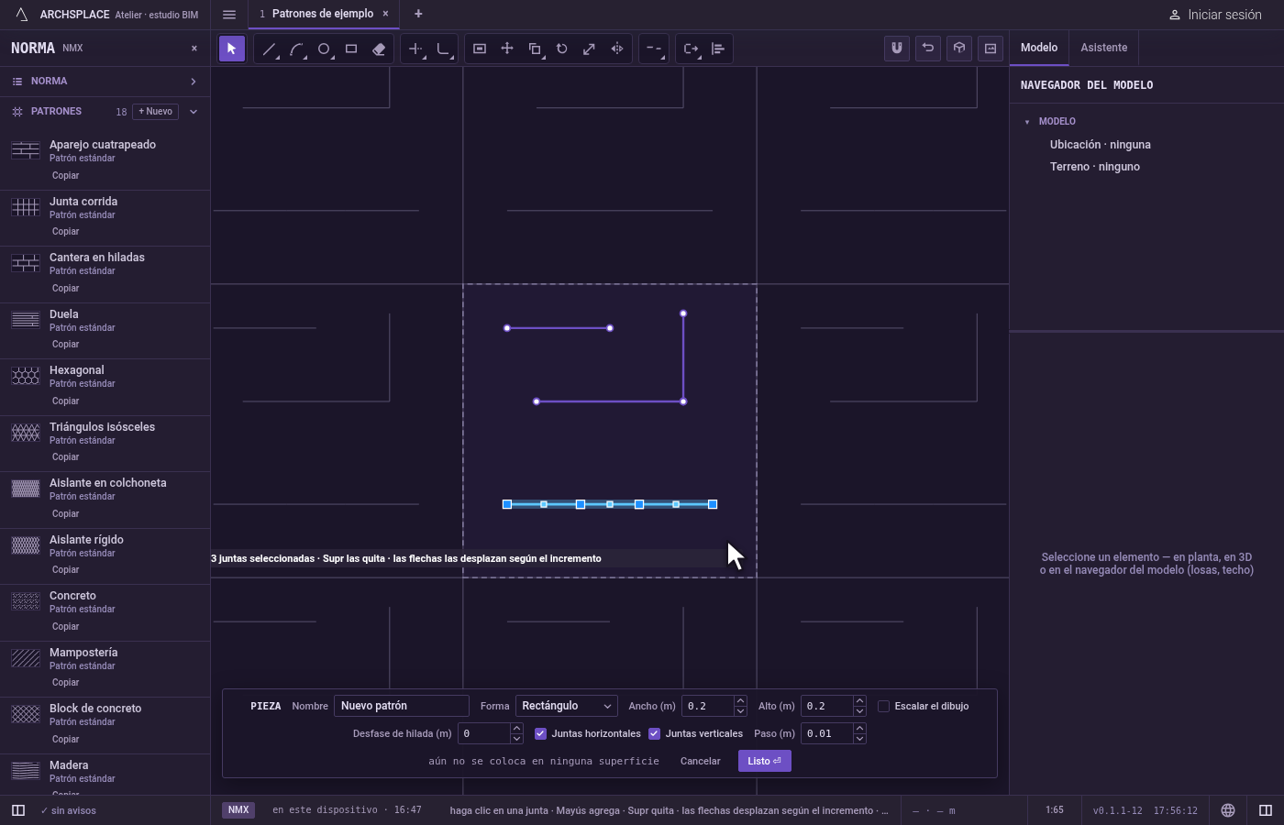Open the hamburger menu

(229, 15)
